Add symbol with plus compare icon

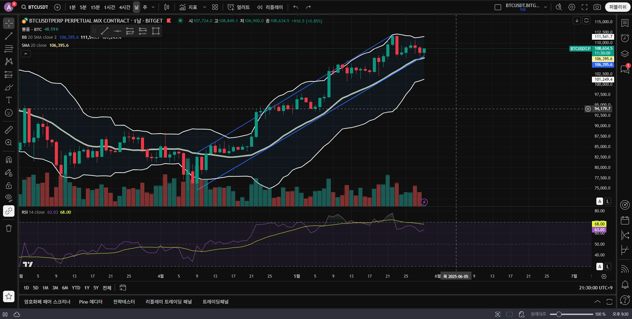click(x=58, y=7)
